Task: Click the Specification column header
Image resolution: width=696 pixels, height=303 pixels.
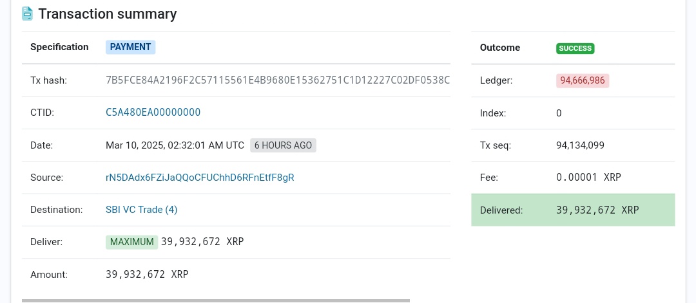Action: [59, 47]
